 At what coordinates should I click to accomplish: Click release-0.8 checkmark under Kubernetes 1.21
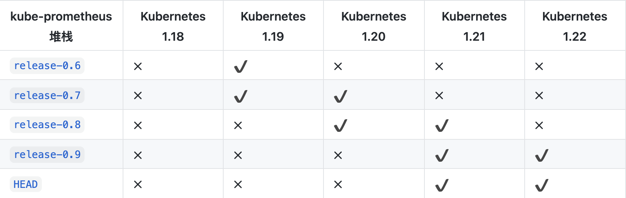click(x=442, y=126)
